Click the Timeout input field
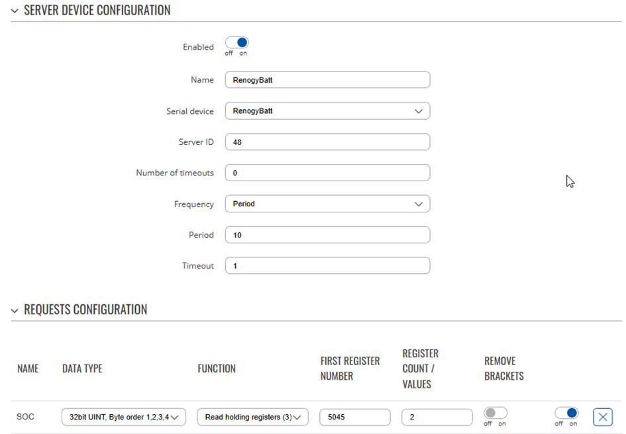 327,266
